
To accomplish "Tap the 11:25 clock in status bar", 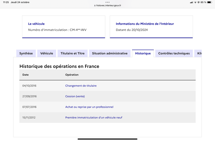I will point(6,2).
